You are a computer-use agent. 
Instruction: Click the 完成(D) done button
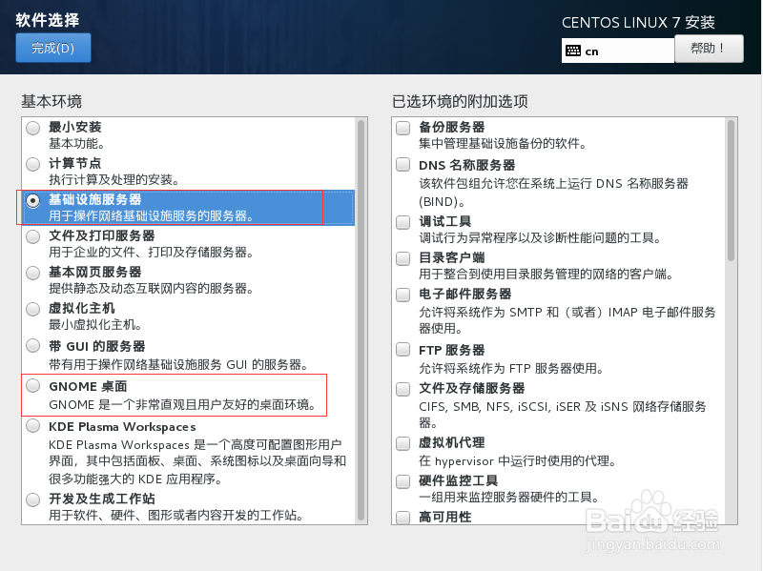click(53, 48)
